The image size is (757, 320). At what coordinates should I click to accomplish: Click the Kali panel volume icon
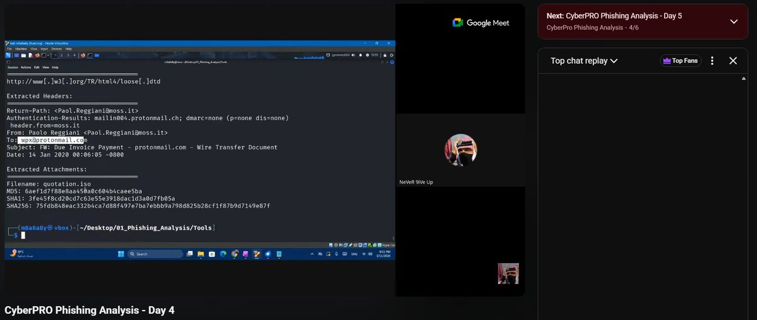tap(353, 55)
